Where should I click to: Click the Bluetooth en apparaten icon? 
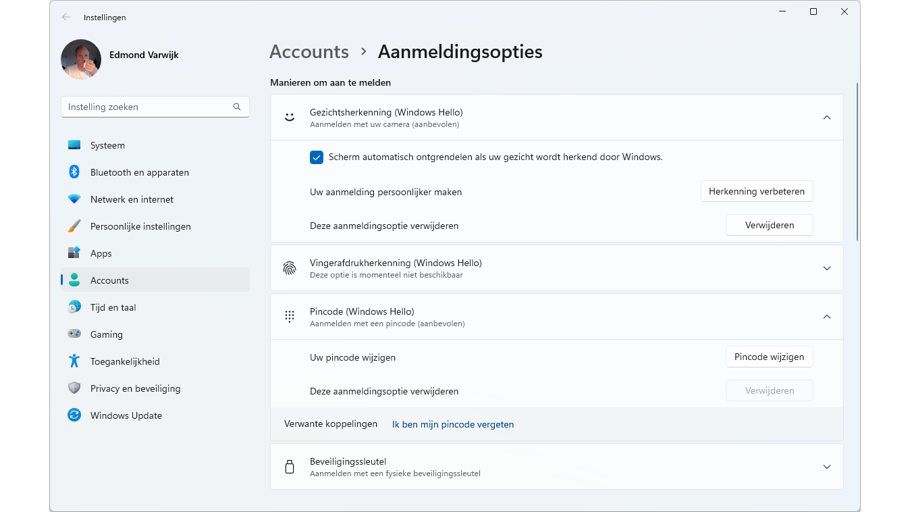74,172
